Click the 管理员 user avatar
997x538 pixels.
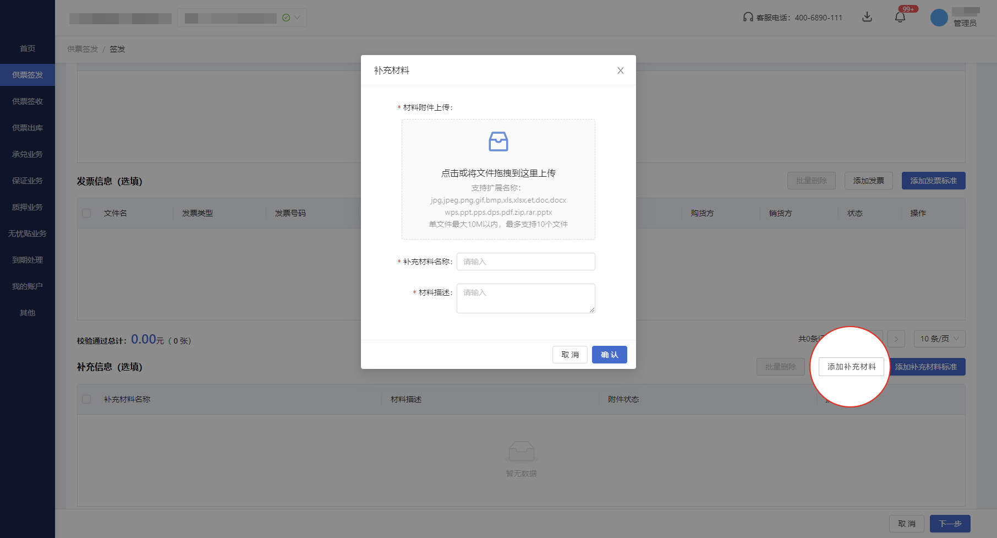[939, 17]
